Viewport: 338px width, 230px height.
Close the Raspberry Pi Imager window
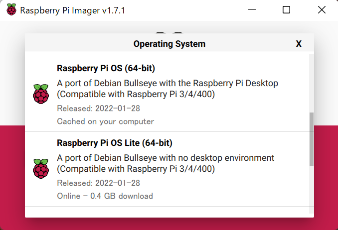pos(322,10)
